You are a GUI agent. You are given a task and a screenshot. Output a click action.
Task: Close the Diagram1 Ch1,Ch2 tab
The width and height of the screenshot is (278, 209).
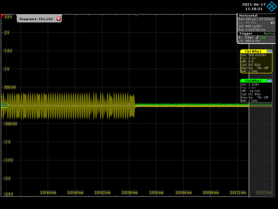(x=58, y=19)
